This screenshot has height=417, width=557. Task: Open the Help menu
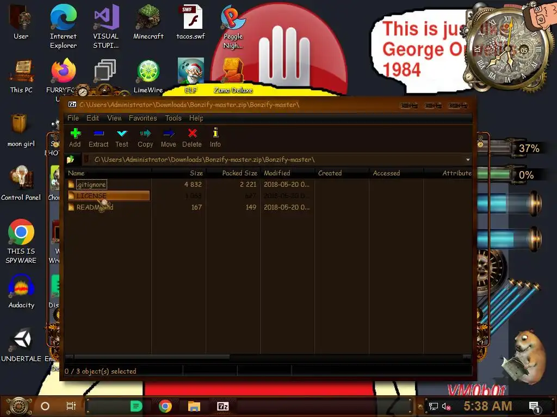click(196, 118)
